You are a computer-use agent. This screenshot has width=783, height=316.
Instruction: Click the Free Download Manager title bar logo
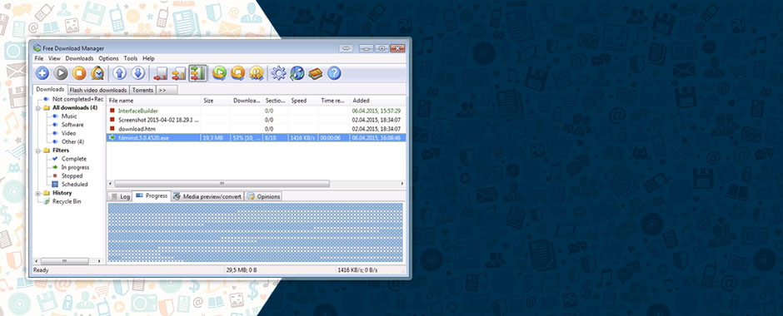click(x=37, y=48)
